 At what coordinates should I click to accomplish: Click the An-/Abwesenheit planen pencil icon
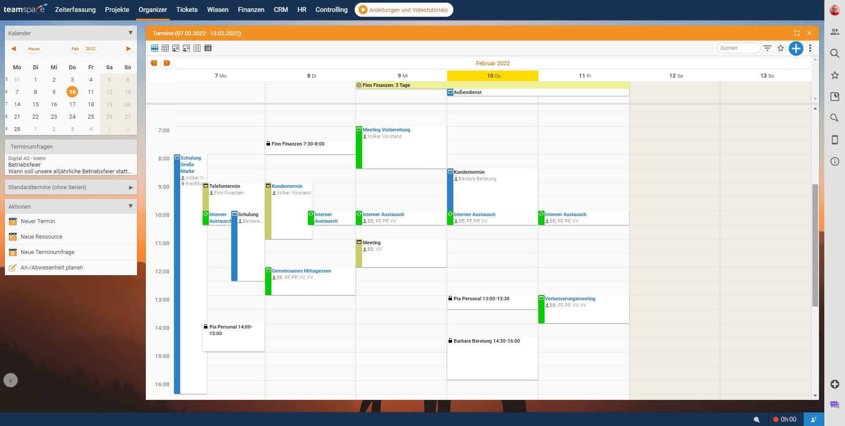(x=13, y=268)
